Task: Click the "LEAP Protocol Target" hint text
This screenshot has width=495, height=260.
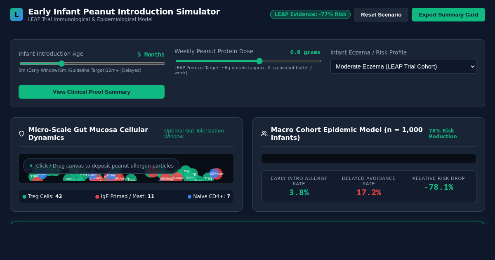Action: (243, 70)
